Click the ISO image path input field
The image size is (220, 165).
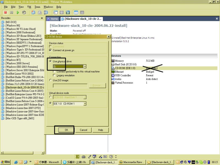[x=70, y=86]
